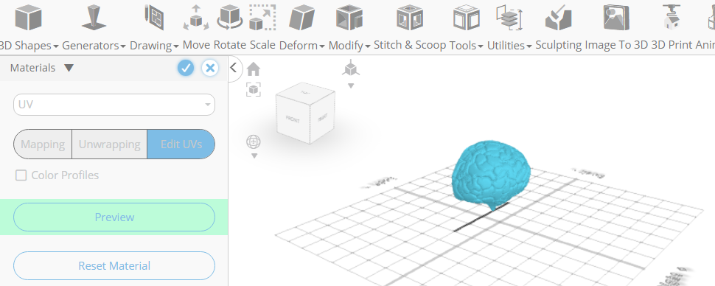Click FRONT face of view cube
This screenshot has height=286, width=715.
pos(293,119)
